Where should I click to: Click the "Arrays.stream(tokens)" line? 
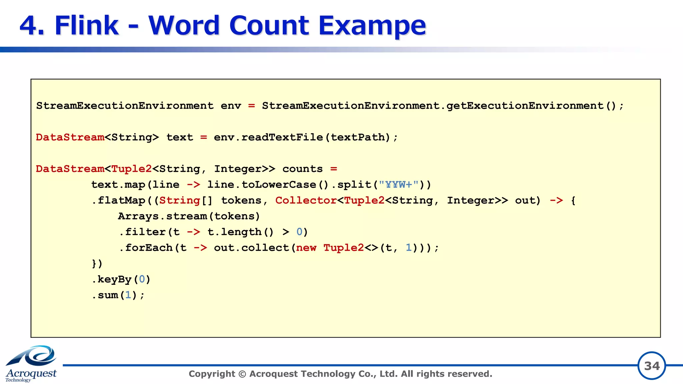point(189,216)
